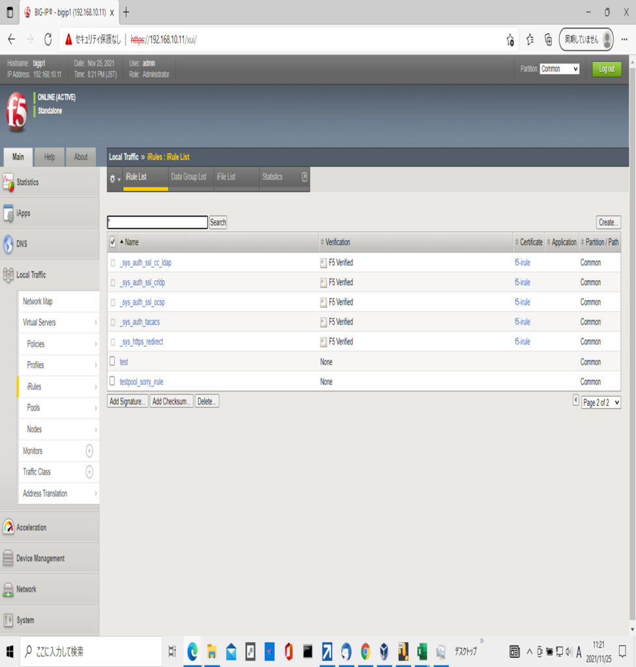Toggle the select-all checkbox in header
The width and height of the screenshot is (636, 667).
(113, 242)
